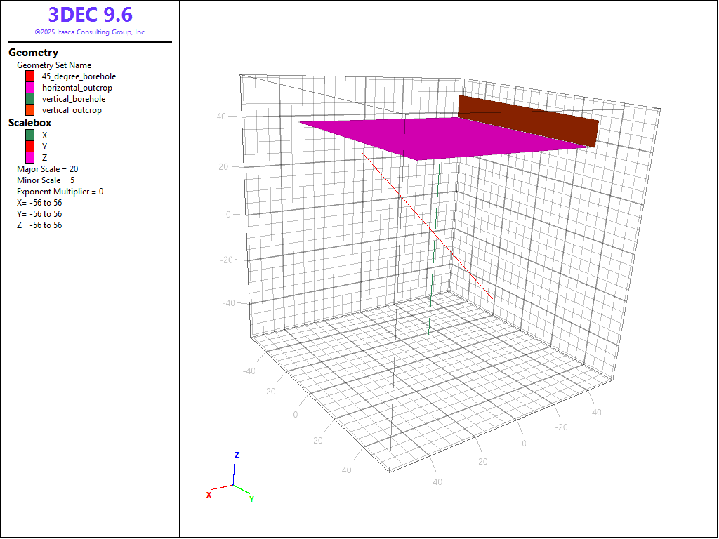The height and width of the screenshot is (539, 719).
Task: Click the green Y axis label of triad
Action: 251,499
